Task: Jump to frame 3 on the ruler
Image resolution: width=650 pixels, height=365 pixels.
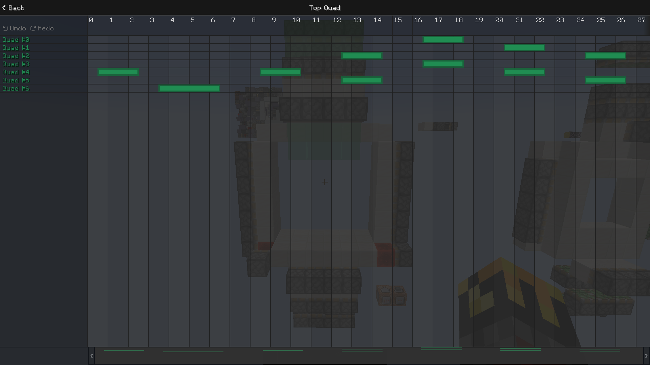Action: [152, 20]
